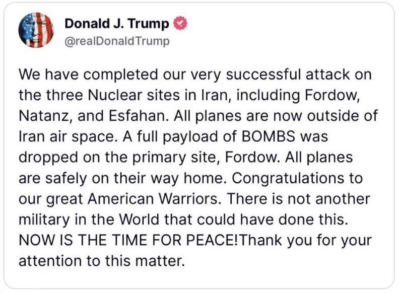
Task: Click the word BOMBS in the post
Action: [268, 136]
